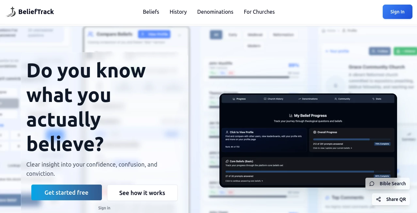The width and height of the screenshot is (417, 213).
Task: Open the For Churches nav item
Action: (259, 12)
